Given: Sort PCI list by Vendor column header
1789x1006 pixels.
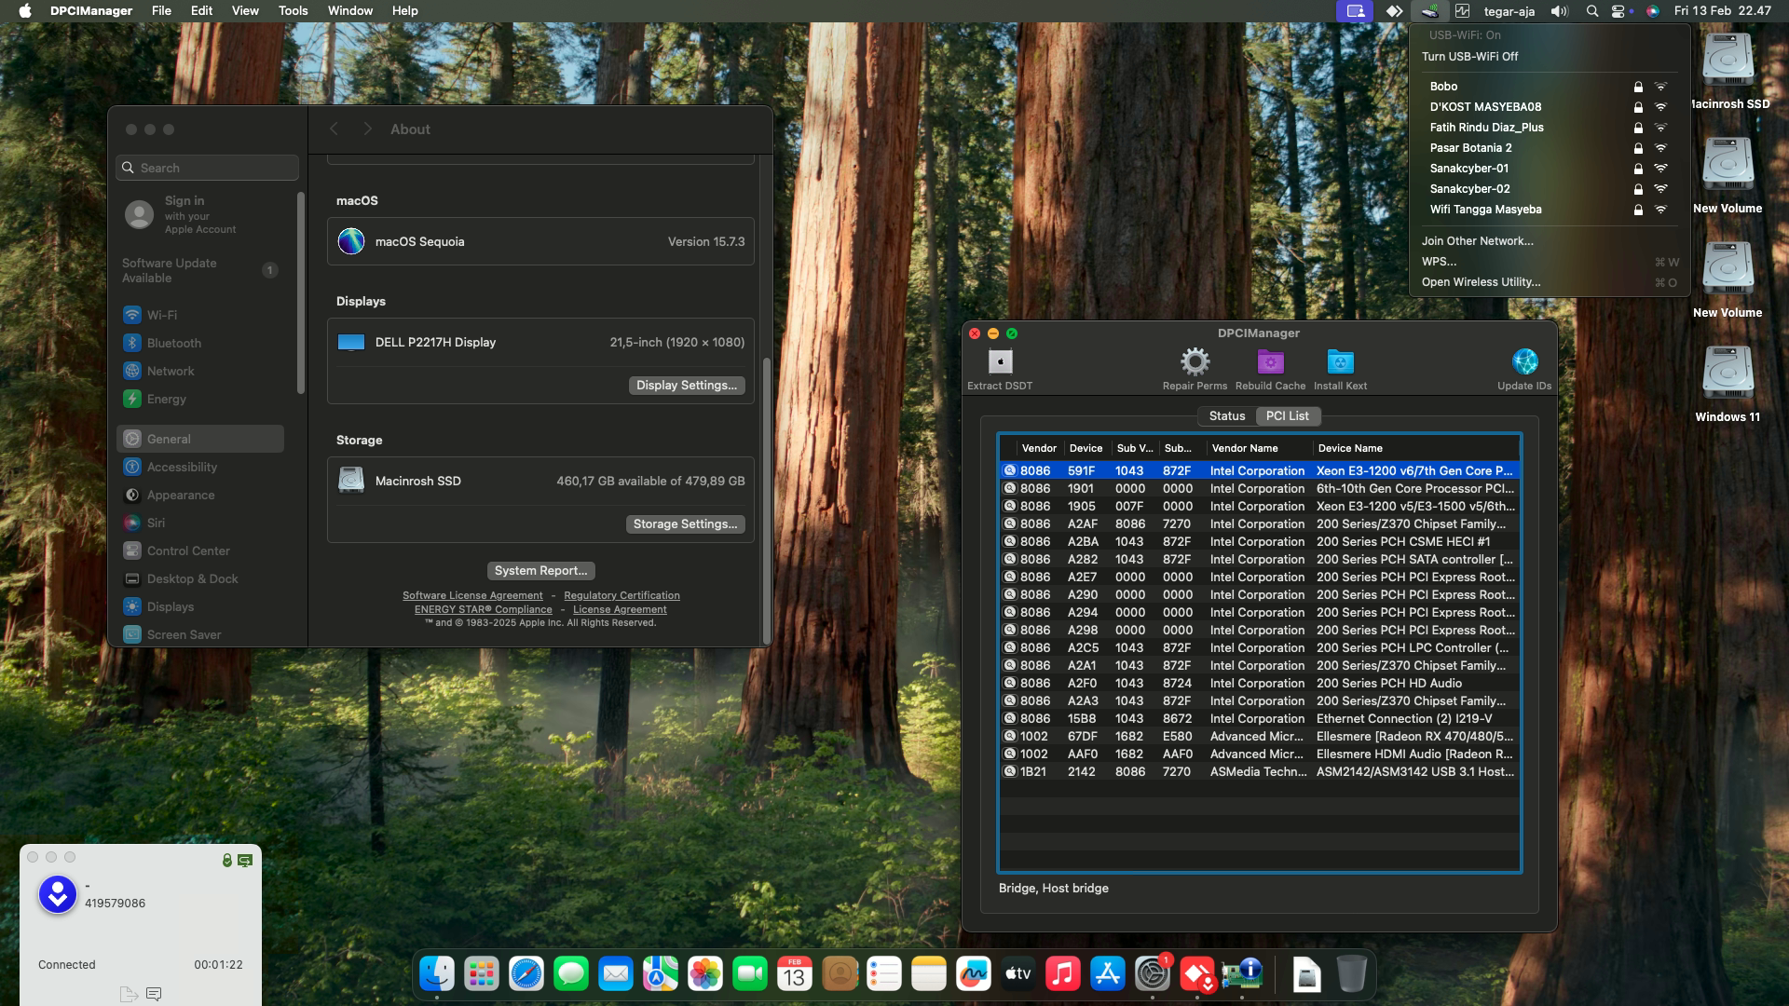Looking at the screenshot, I should (1039, 448).
